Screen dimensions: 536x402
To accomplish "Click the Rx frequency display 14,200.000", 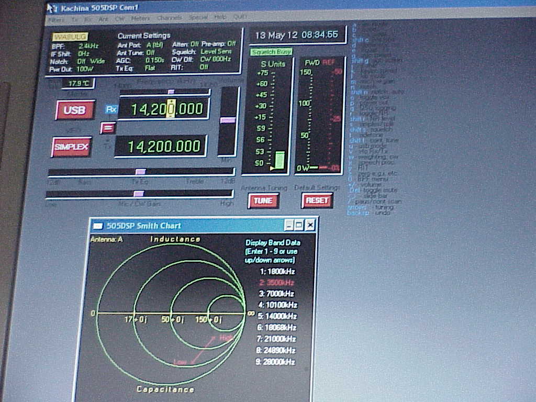I will (x=163, y=109).
